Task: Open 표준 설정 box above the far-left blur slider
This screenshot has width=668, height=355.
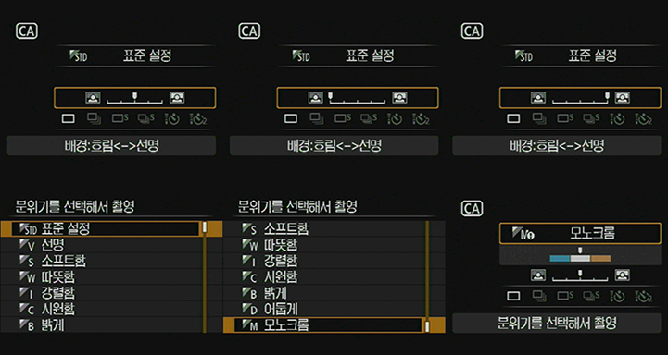Action: click(x=358, y=55)
